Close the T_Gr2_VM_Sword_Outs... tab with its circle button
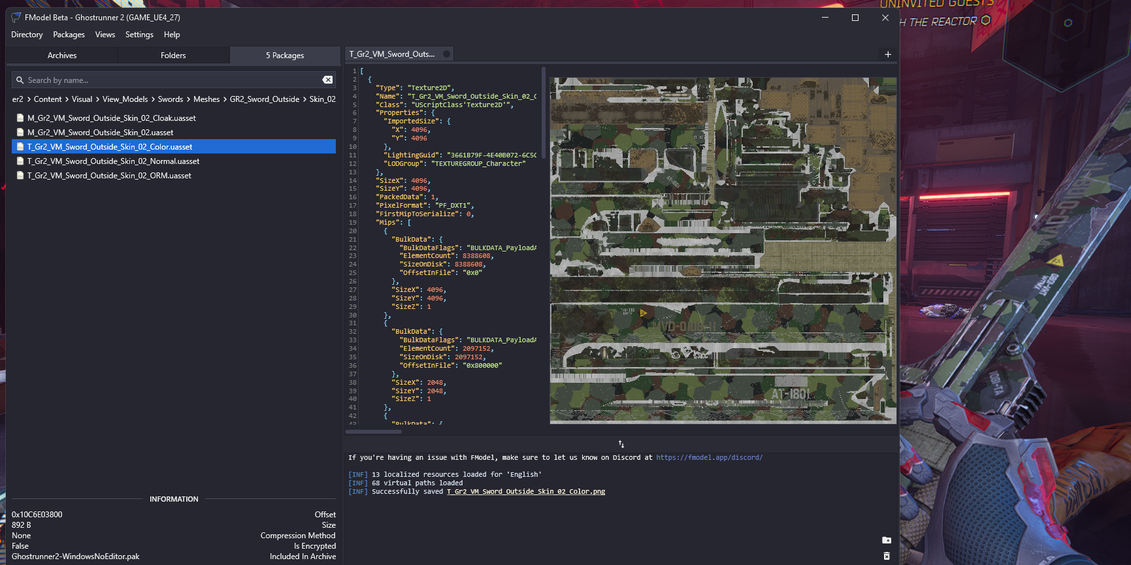The width and height of the screenshot is (1131, 565). [x=447, y=54]
